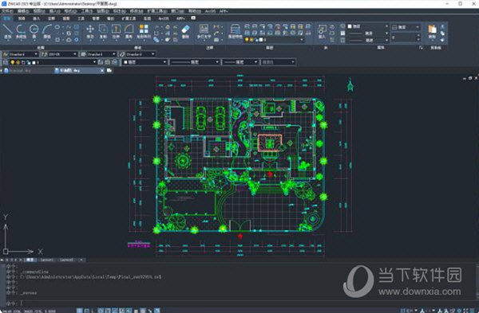Click white color swatch on properties toolbar
The width and height of the screenshot is (479, 313).
tap(125, 62)
